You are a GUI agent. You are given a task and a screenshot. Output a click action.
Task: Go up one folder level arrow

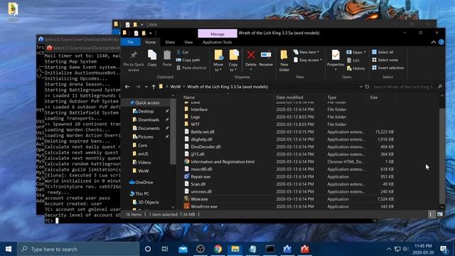pos(154,87)
